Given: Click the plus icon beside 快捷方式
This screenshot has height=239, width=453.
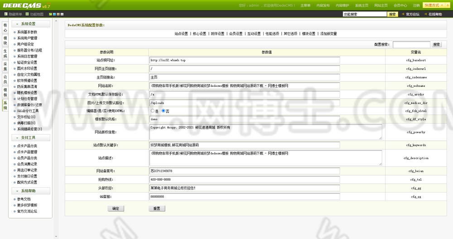Looking at the screenshot, I should click(448, 5).
